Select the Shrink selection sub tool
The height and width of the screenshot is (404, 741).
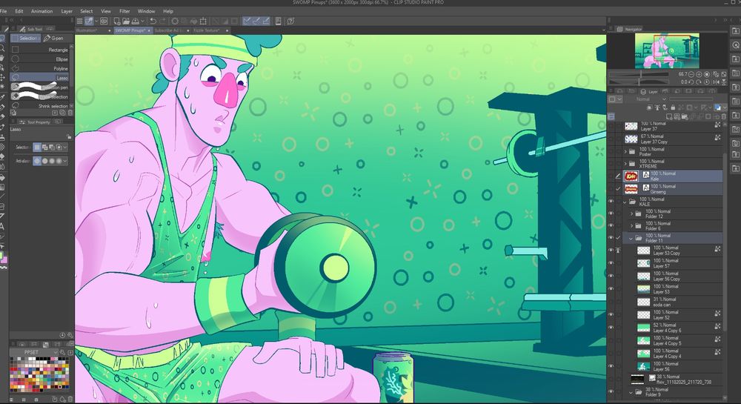[x=41, y=106]
